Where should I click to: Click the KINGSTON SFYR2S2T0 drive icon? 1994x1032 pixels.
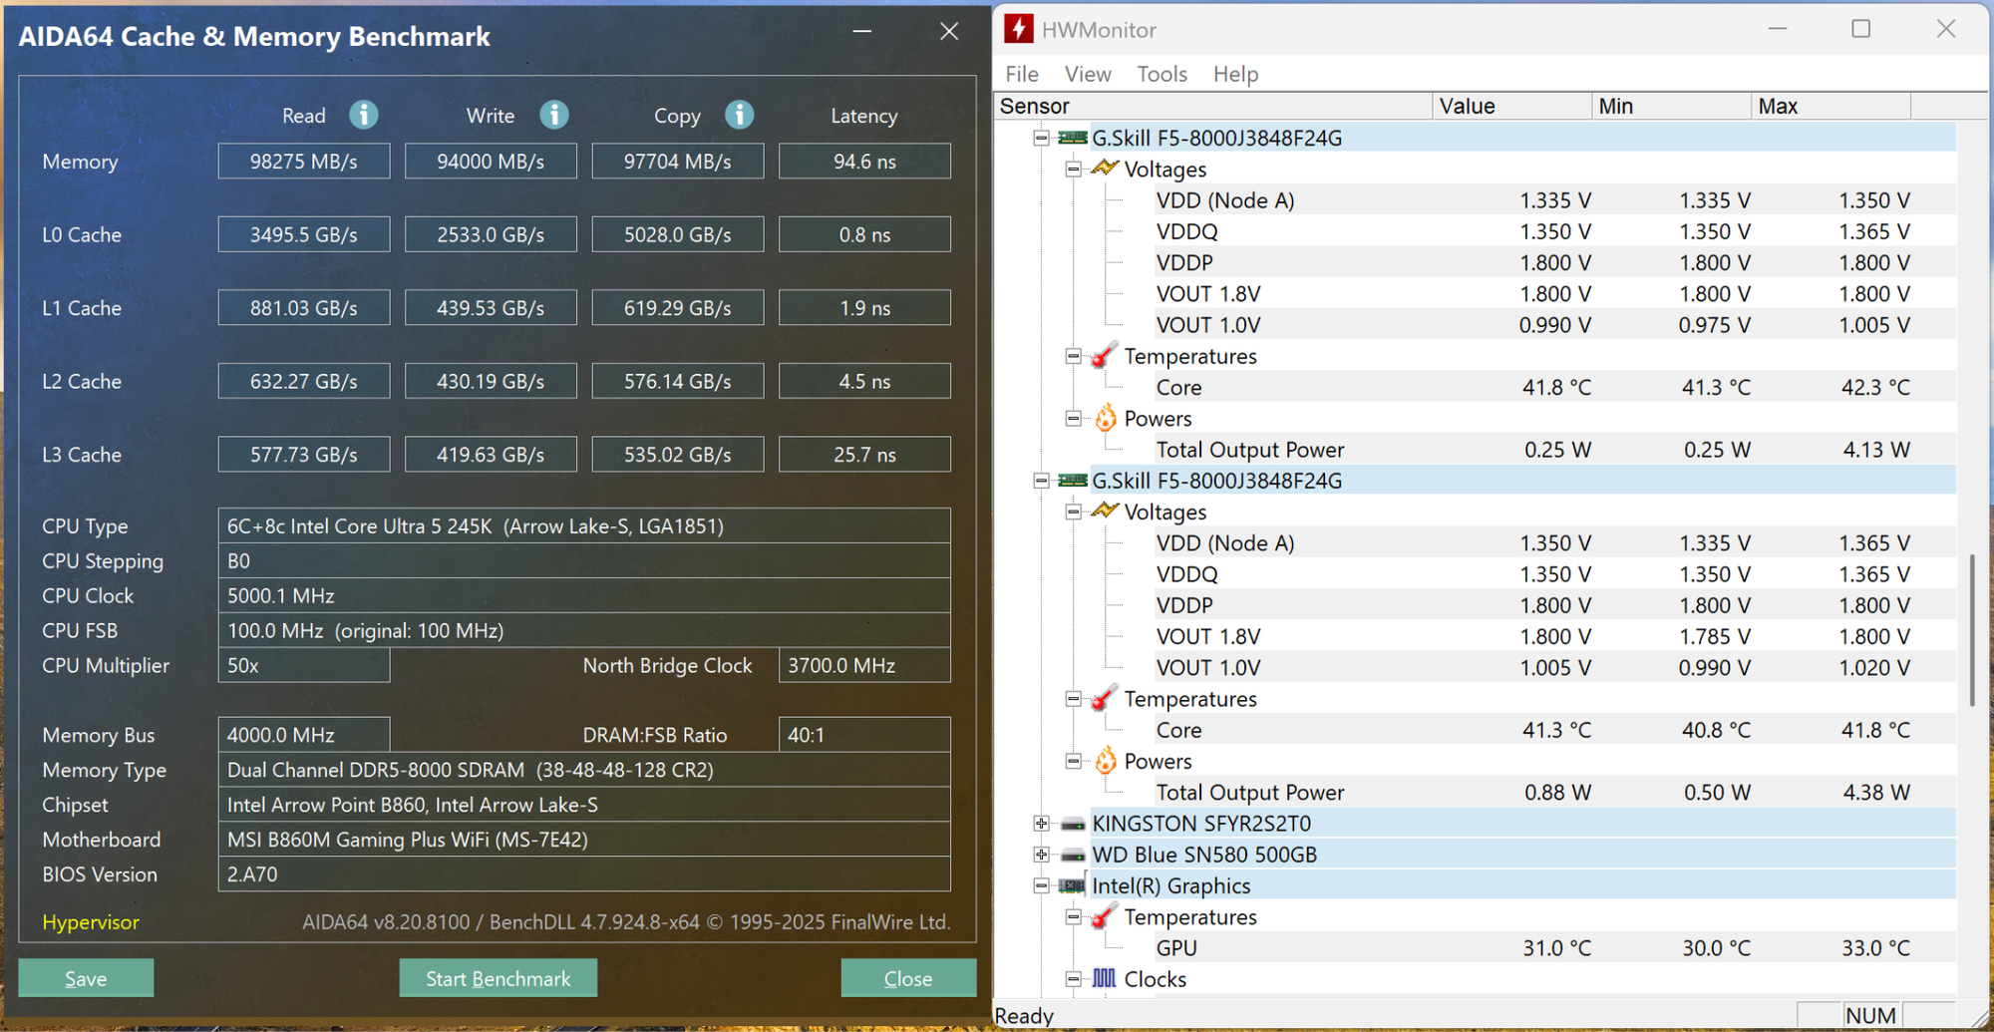pos(1073,824)
